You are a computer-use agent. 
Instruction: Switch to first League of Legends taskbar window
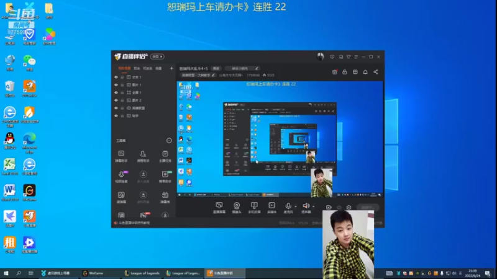pos(142,273)
